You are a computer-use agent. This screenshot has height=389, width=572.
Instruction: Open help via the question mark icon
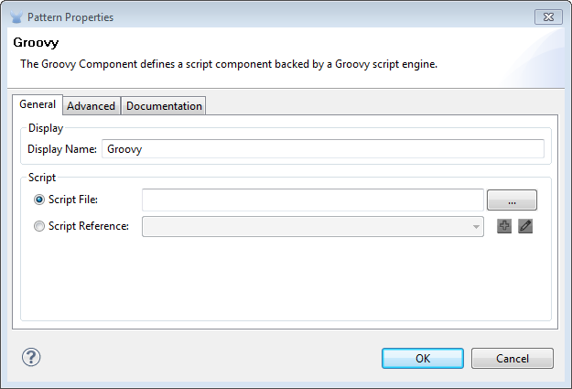tap(31, 357)
